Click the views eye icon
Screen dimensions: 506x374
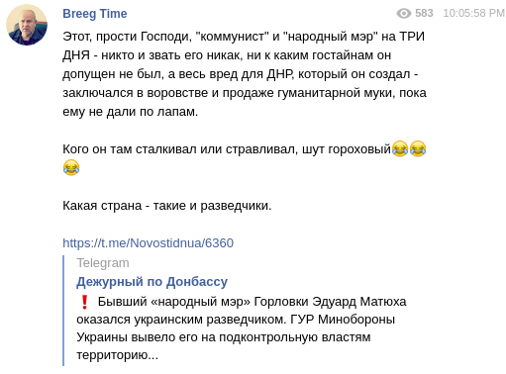(404, 14)
